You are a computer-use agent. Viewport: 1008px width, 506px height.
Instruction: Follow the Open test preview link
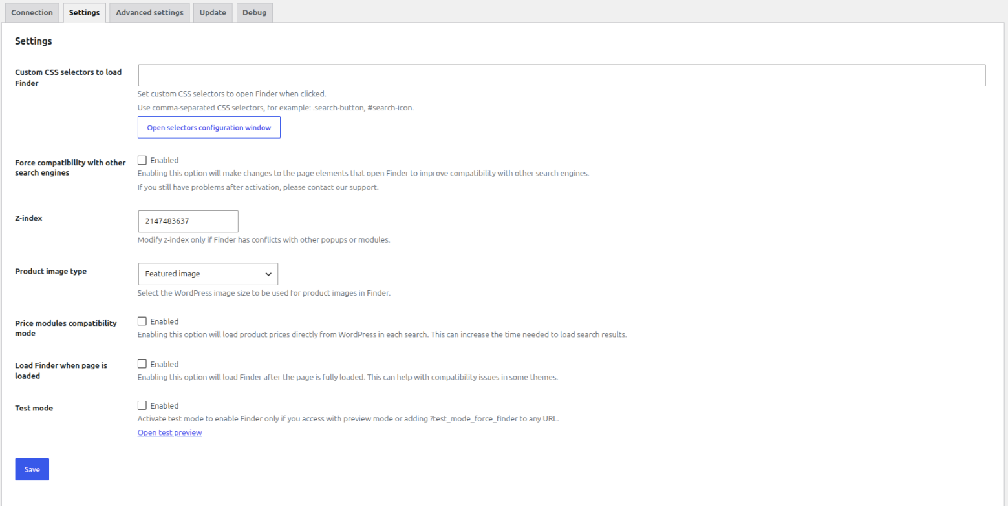tap(169, 432)
